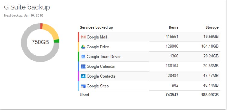
Task: Click the Google Sites icon
Action: tap(83, 86)
